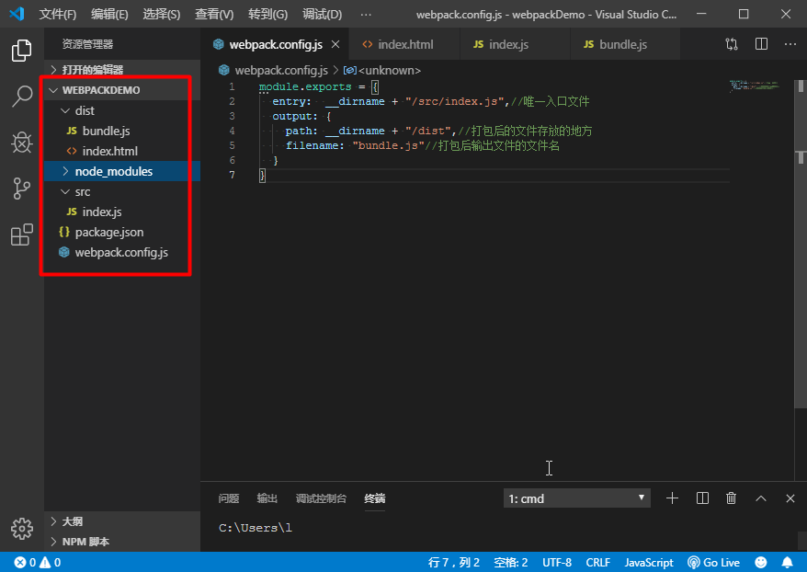The width and height of the screenshot is (807, 572).
Task: Open index.js under src in tree
Action: tap(122, 212)
